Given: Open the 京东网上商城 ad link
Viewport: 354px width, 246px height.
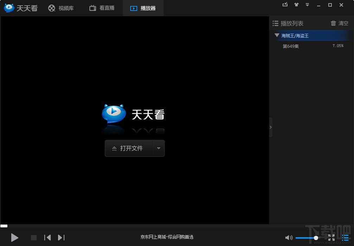Looking at the screenshot, I should [166, 237].
